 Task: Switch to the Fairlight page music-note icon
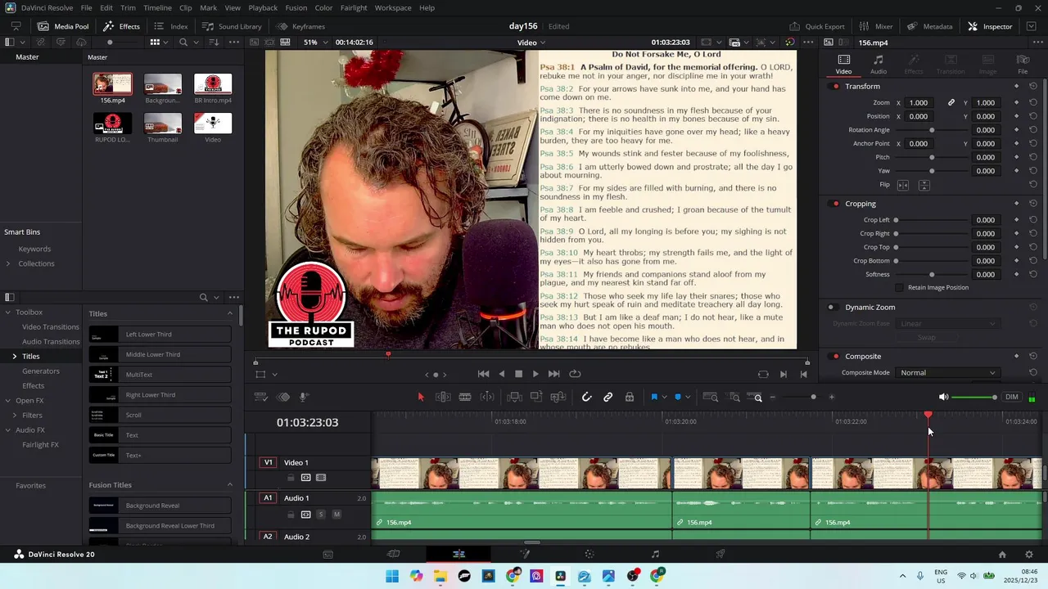coord(655,554)
